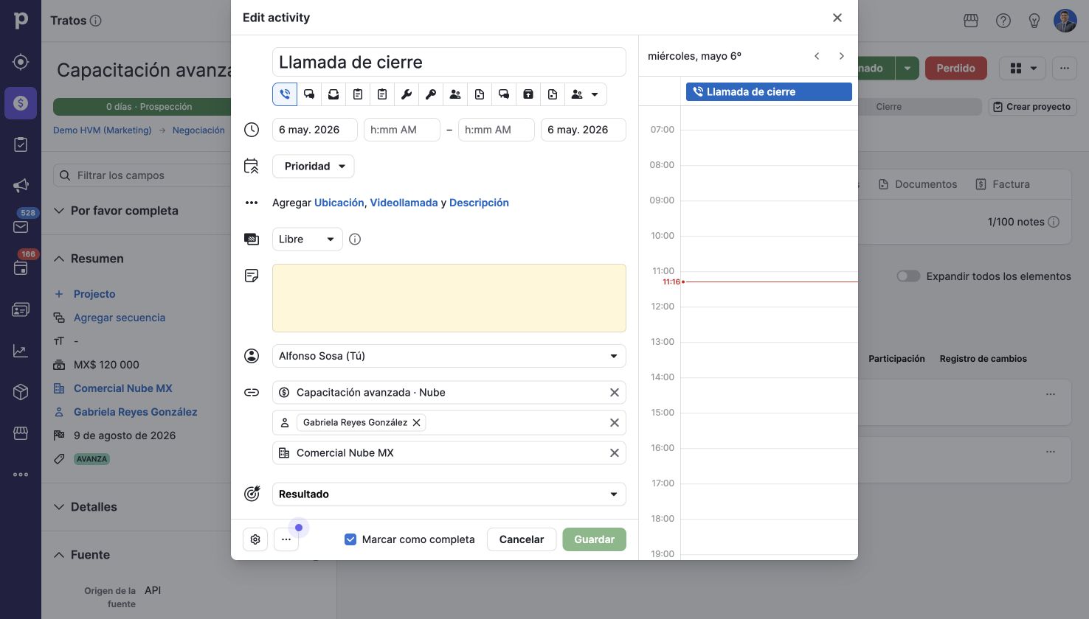Open lightbulb tips icon in header
The image size is (1089, 619).
(x=1034, y=21)
